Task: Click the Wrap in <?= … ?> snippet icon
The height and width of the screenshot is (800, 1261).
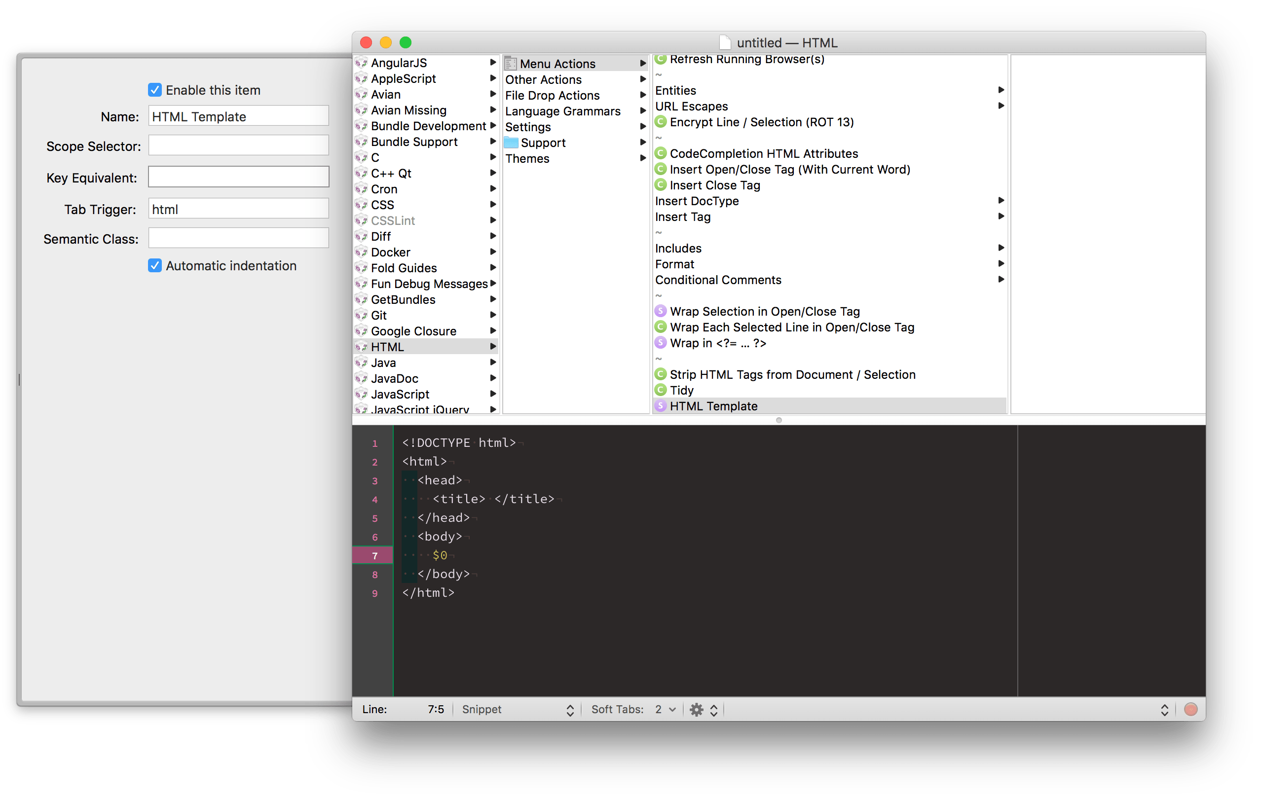Action: (x=661, y=343)
